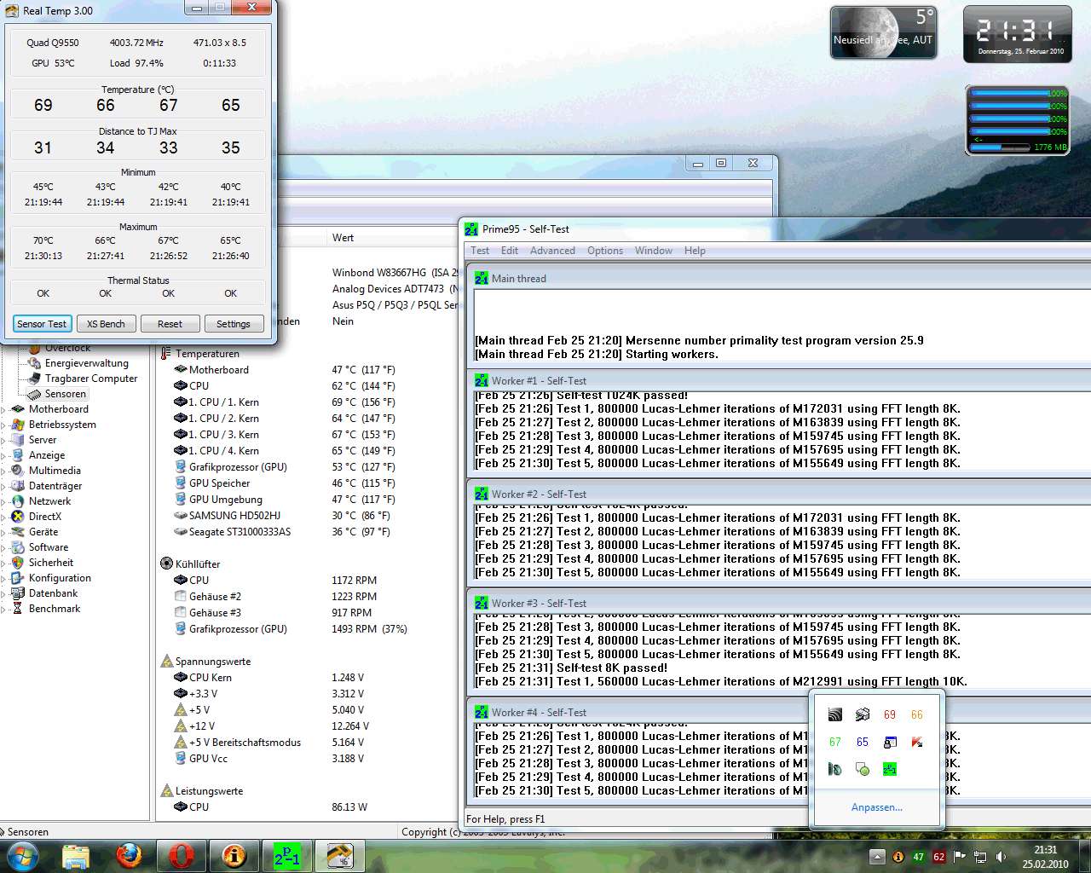1091x873 pixels.
Task: Click the Everest info icon in system tray
Action: click(x=898, y=857)
